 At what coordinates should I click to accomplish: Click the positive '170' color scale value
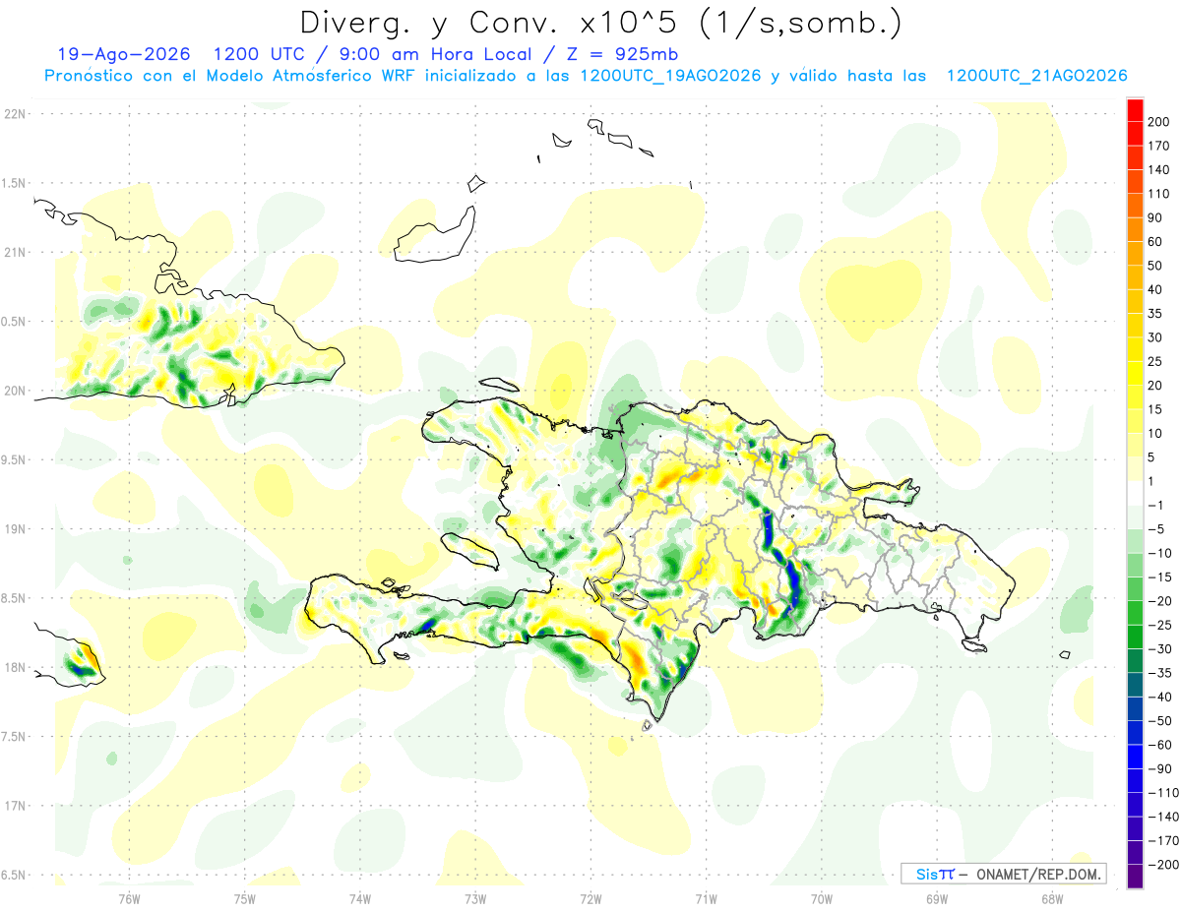pos(1160,146)
